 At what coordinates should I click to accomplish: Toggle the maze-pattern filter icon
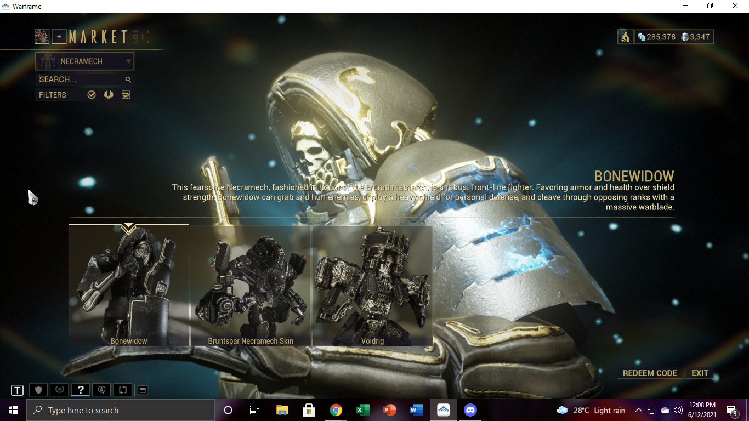tap(126, 95)
